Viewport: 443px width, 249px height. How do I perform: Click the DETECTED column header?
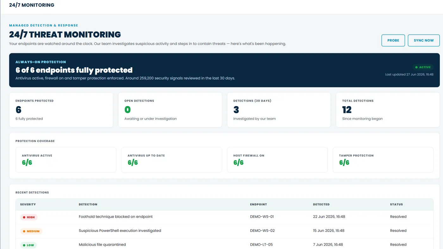click(x=321, y=205)
